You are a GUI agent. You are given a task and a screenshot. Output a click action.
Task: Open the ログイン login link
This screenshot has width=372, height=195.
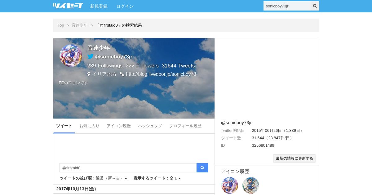(x=125, y=6)
